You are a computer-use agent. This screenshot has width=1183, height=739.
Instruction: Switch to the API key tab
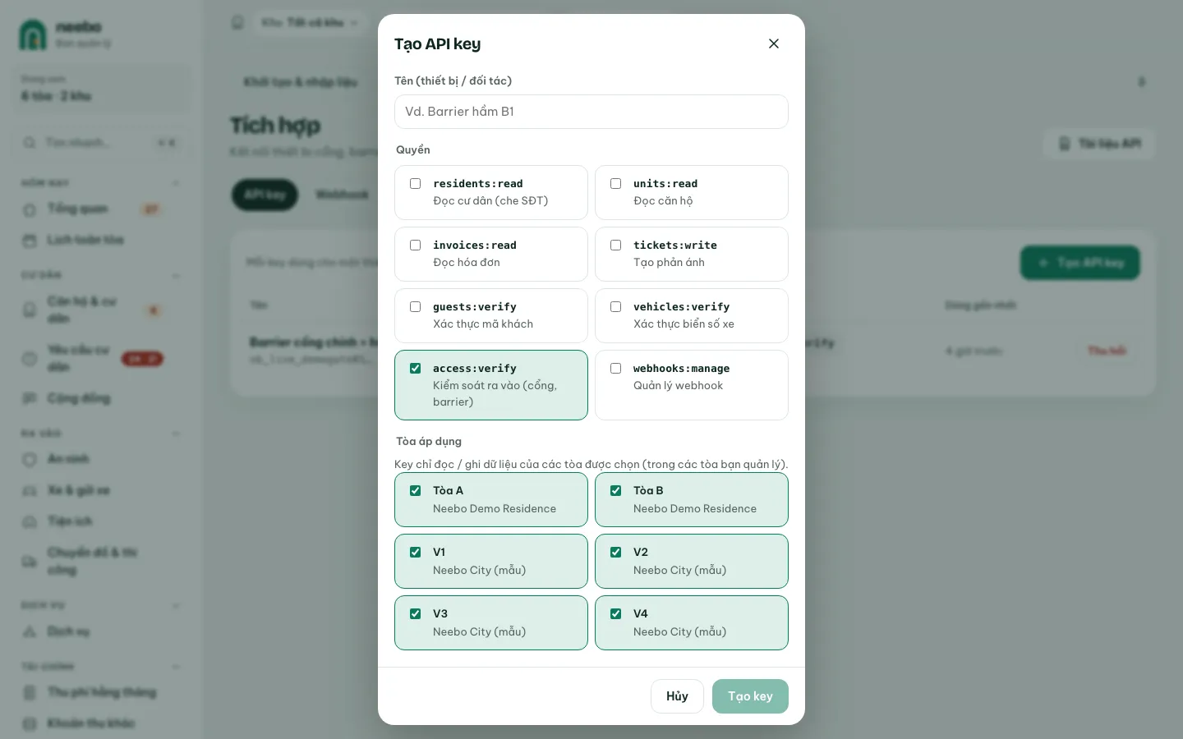(x=265, y=195)
